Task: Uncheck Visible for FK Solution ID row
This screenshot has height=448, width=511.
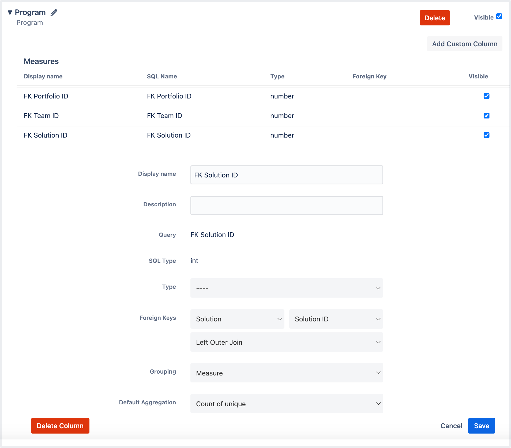Action: click(x=486, y=135)
